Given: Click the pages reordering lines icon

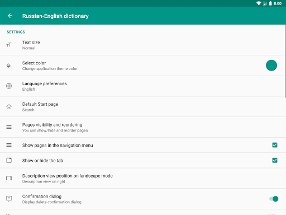Looking at the screenshot, I should (x=9, y=127).
